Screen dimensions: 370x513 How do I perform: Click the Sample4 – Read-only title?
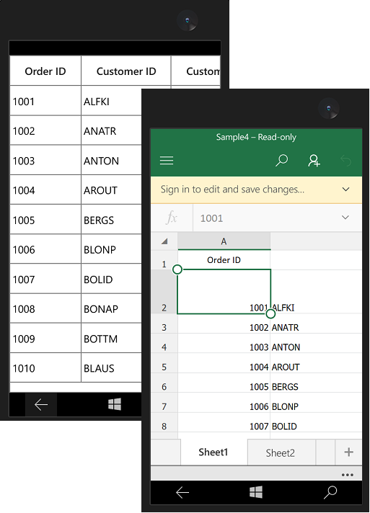pos(256,137)
